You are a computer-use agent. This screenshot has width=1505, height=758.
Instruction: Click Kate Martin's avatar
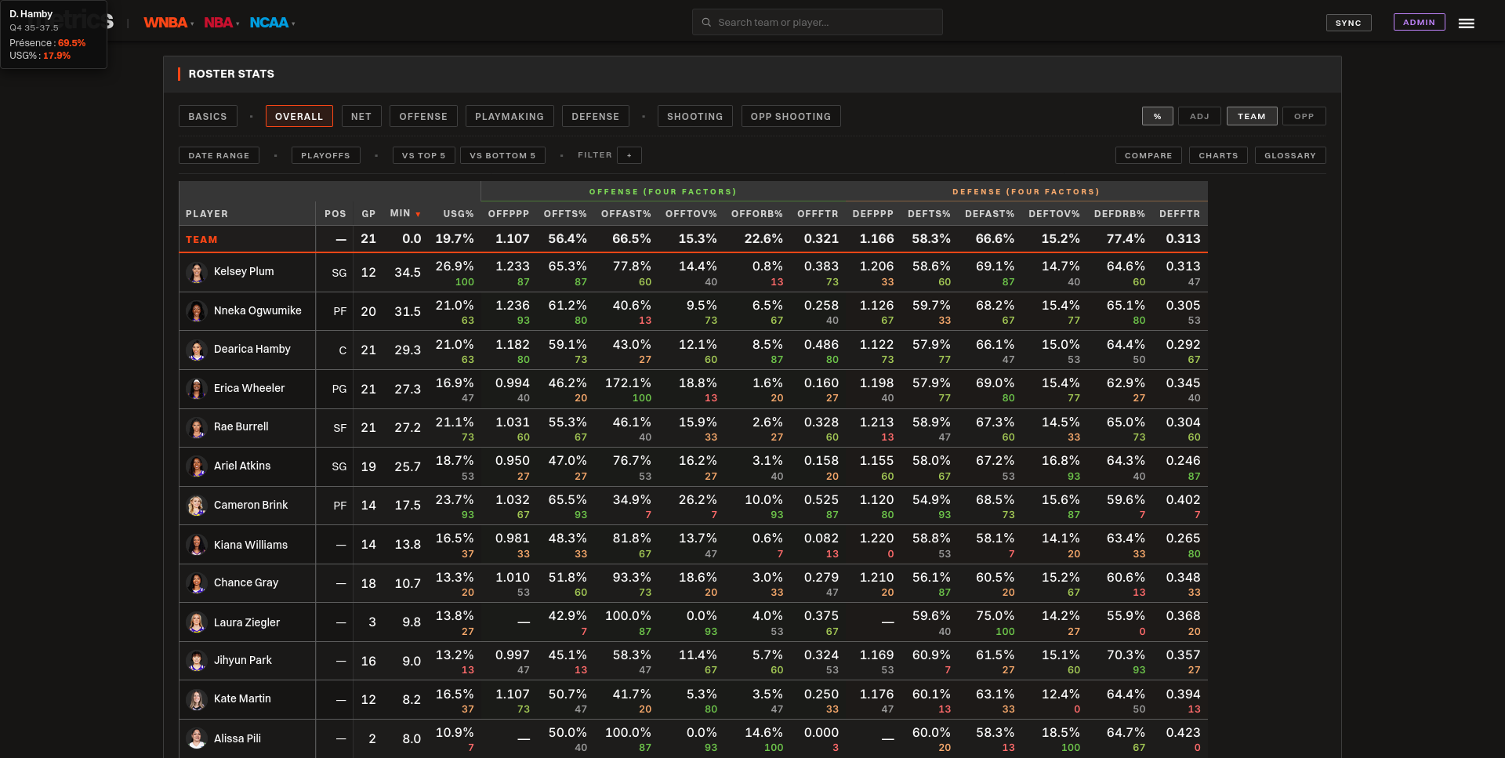point(197,699)
